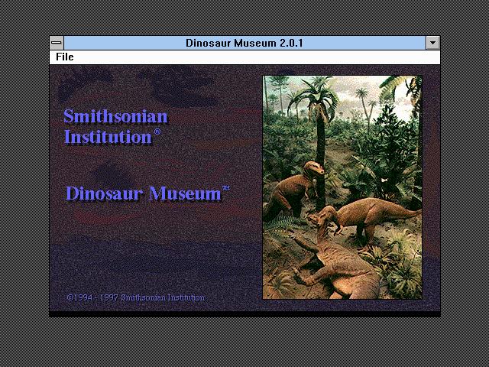
Task: Open the window control menu box
Action: point(57,43)
